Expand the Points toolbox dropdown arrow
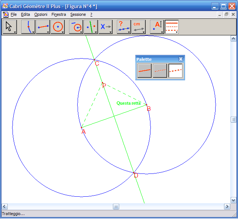 tap(33, 32)
